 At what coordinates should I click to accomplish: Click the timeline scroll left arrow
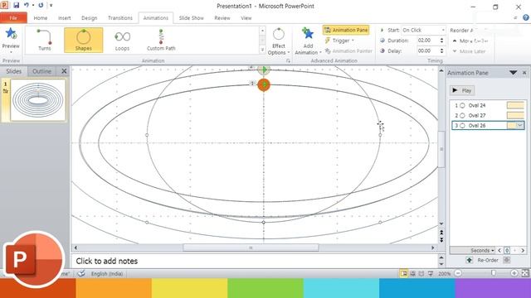(x=499, y=250)
